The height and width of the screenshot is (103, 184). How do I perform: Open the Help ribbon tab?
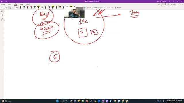[x=27, y=4]
